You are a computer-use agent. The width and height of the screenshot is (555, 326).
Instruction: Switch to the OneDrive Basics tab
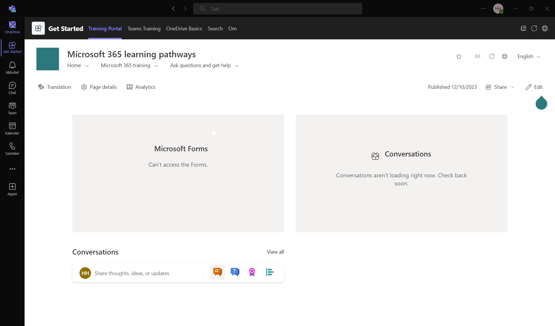click(184, 29)
